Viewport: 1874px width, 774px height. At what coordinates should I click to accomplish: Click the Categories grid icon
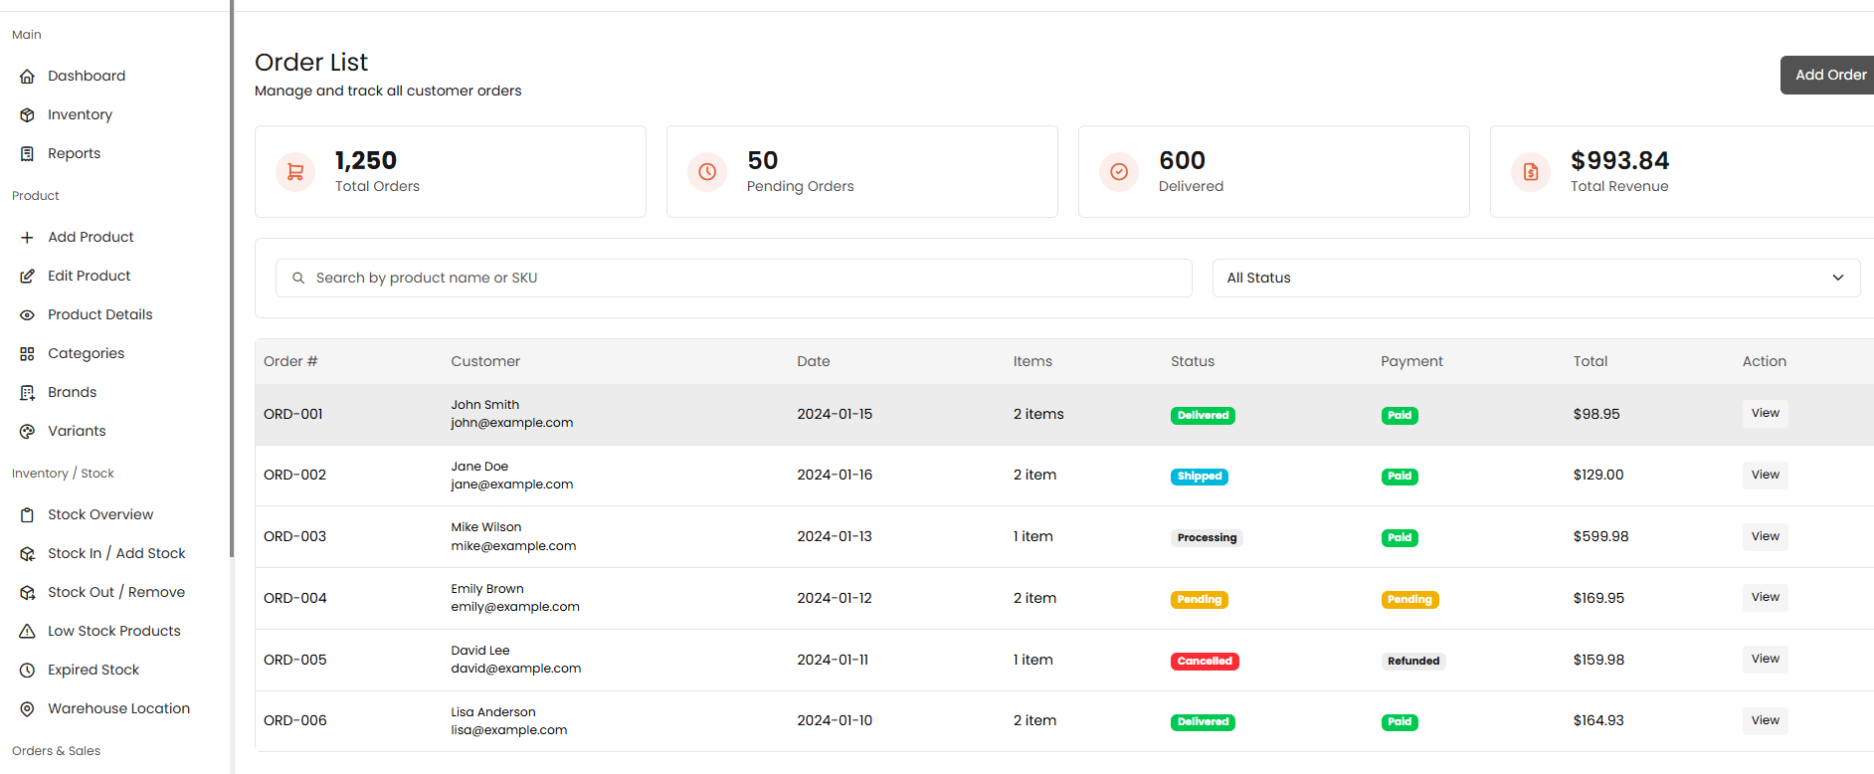click(x=28, y=354)
